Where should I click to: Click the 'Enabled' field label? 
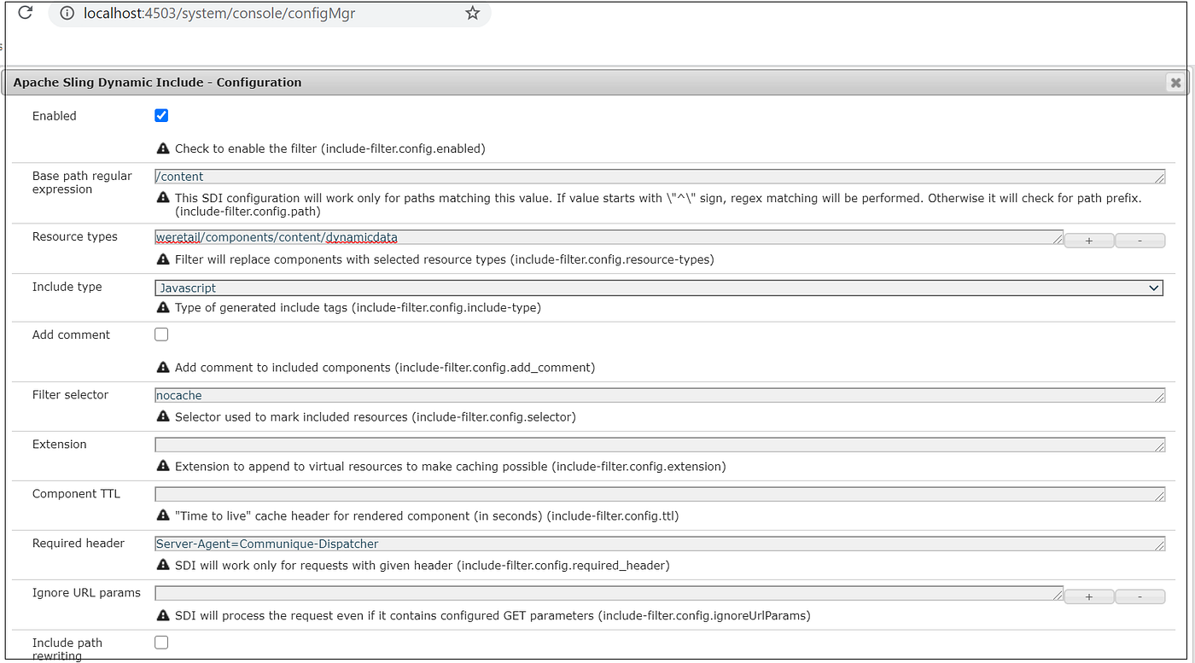pyautogui.click(x=55, y=116)
